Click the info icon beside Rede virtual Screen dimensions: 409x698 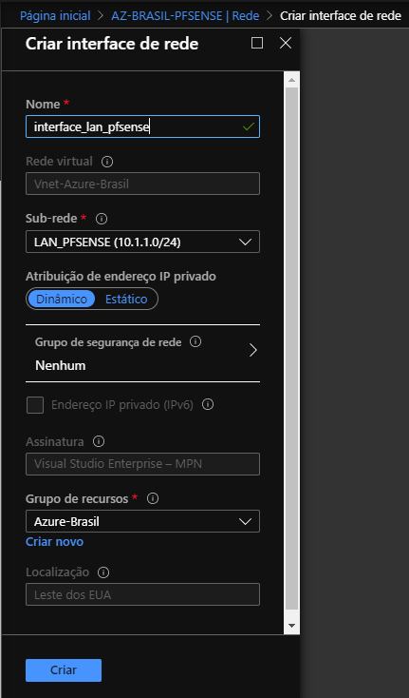click(x=107, y=161)
